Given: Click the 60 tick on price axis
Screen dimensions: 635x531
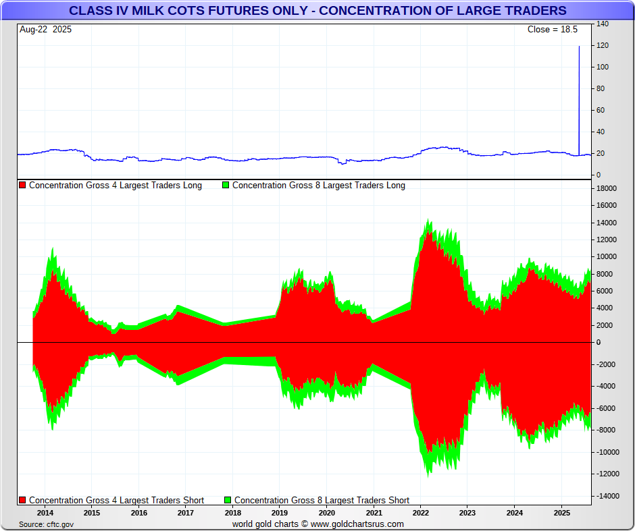Looking at the screenshot, I should coord(601,110).
